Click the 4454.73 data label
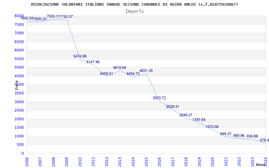This screenshot has width=269, height=168. pos(133,74)
